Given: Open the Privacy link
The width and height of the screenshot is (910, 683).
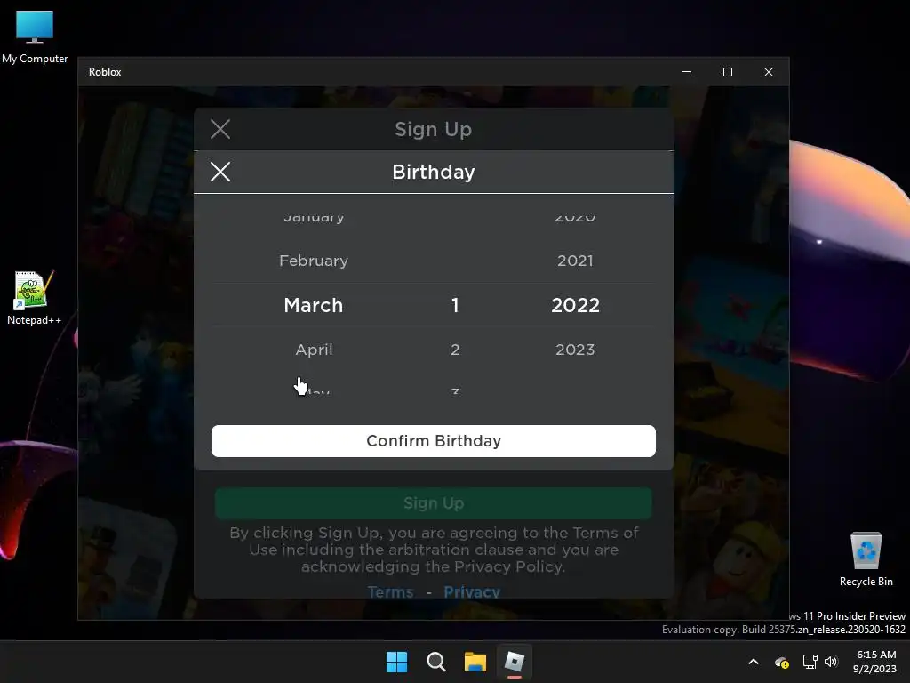Looking at the screenshot, I should point(472,591).
